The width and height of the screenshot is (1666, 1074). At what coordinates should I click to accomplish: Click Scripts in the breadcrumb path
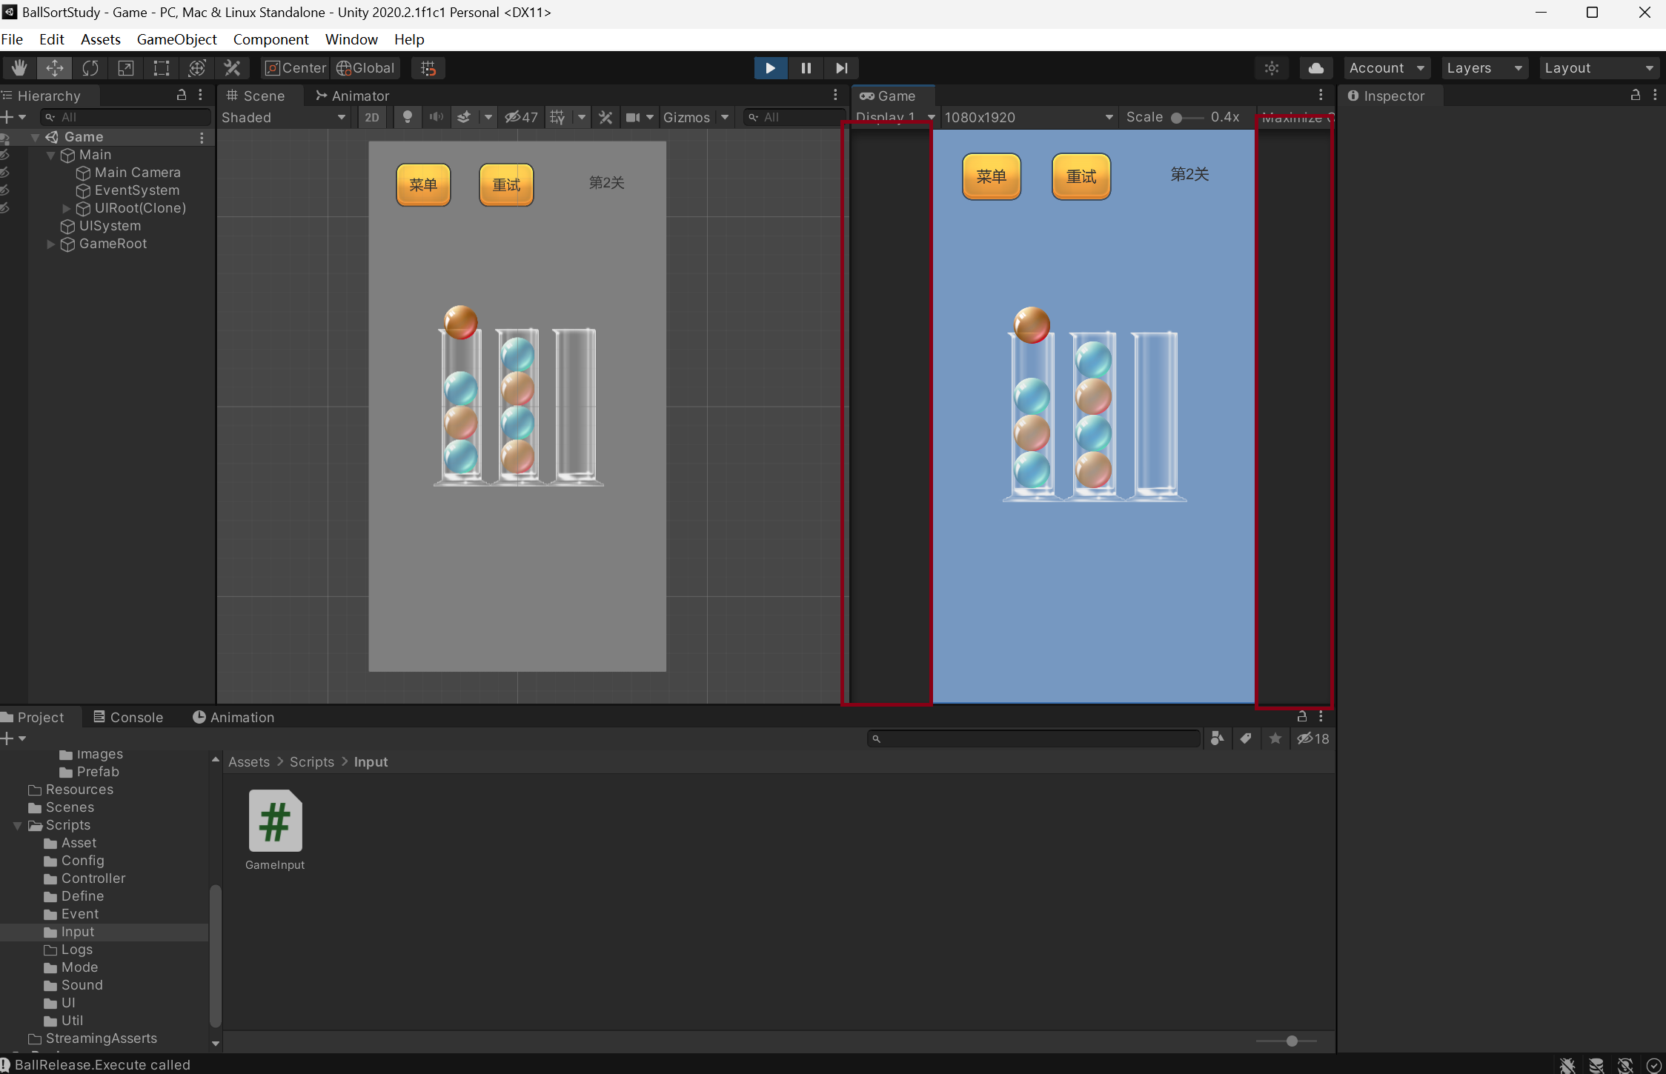coord(312,762)
